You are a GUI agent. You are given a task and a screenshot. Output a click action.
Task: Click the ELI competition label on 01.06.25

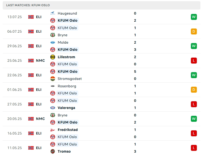(39, 90)
